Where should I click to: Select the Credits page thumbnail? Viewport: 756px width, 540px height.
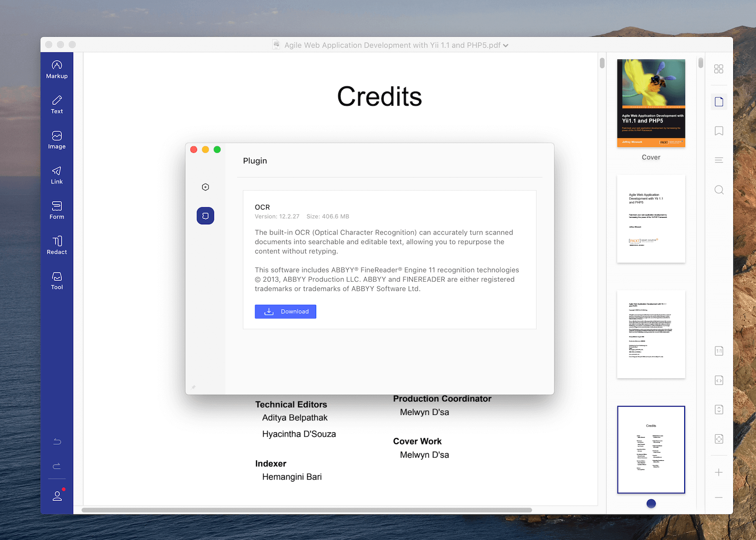click(x=651, y=450)
